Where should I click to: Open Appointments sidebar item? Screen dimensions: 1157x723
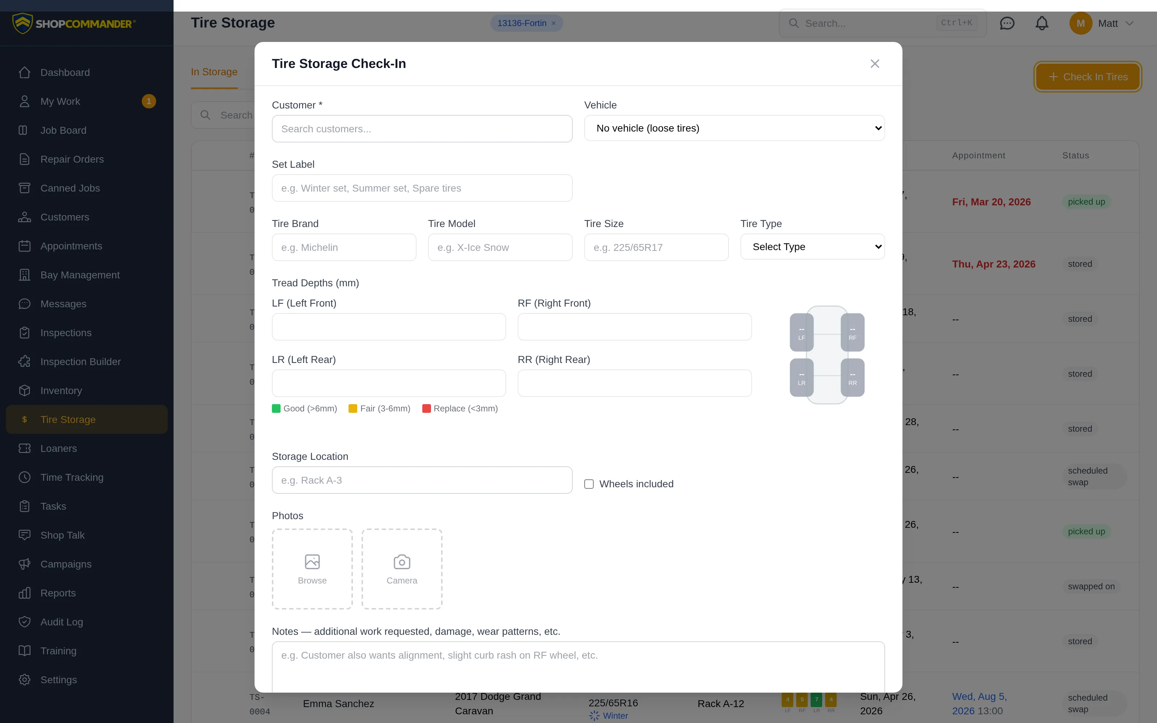[86, 246]
